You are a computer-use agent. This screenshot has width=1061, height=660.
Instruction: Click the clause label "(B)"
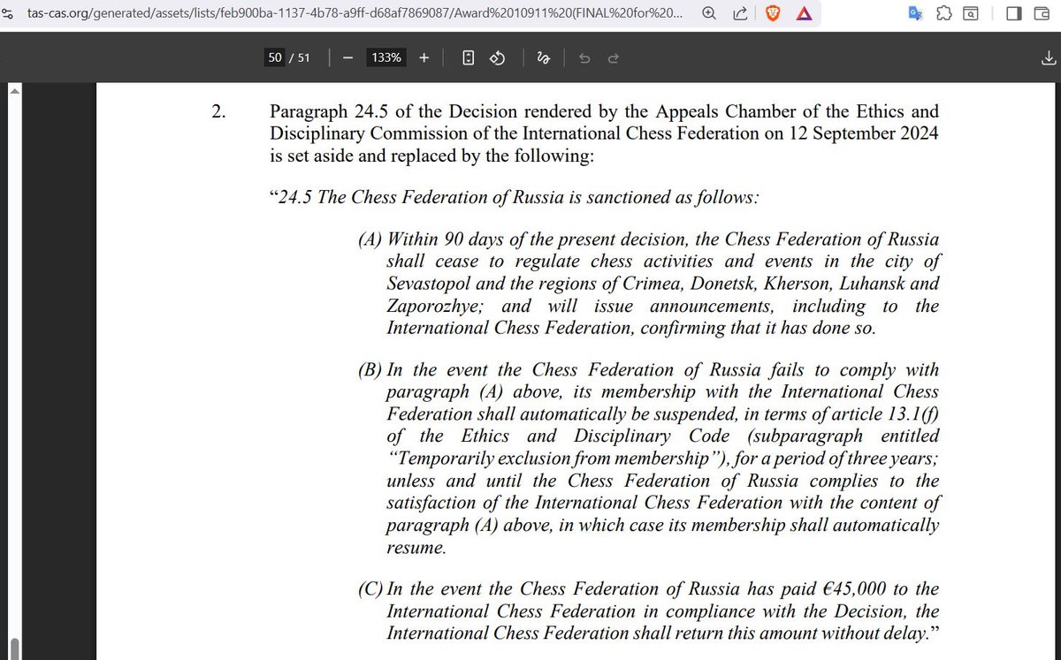370,370
